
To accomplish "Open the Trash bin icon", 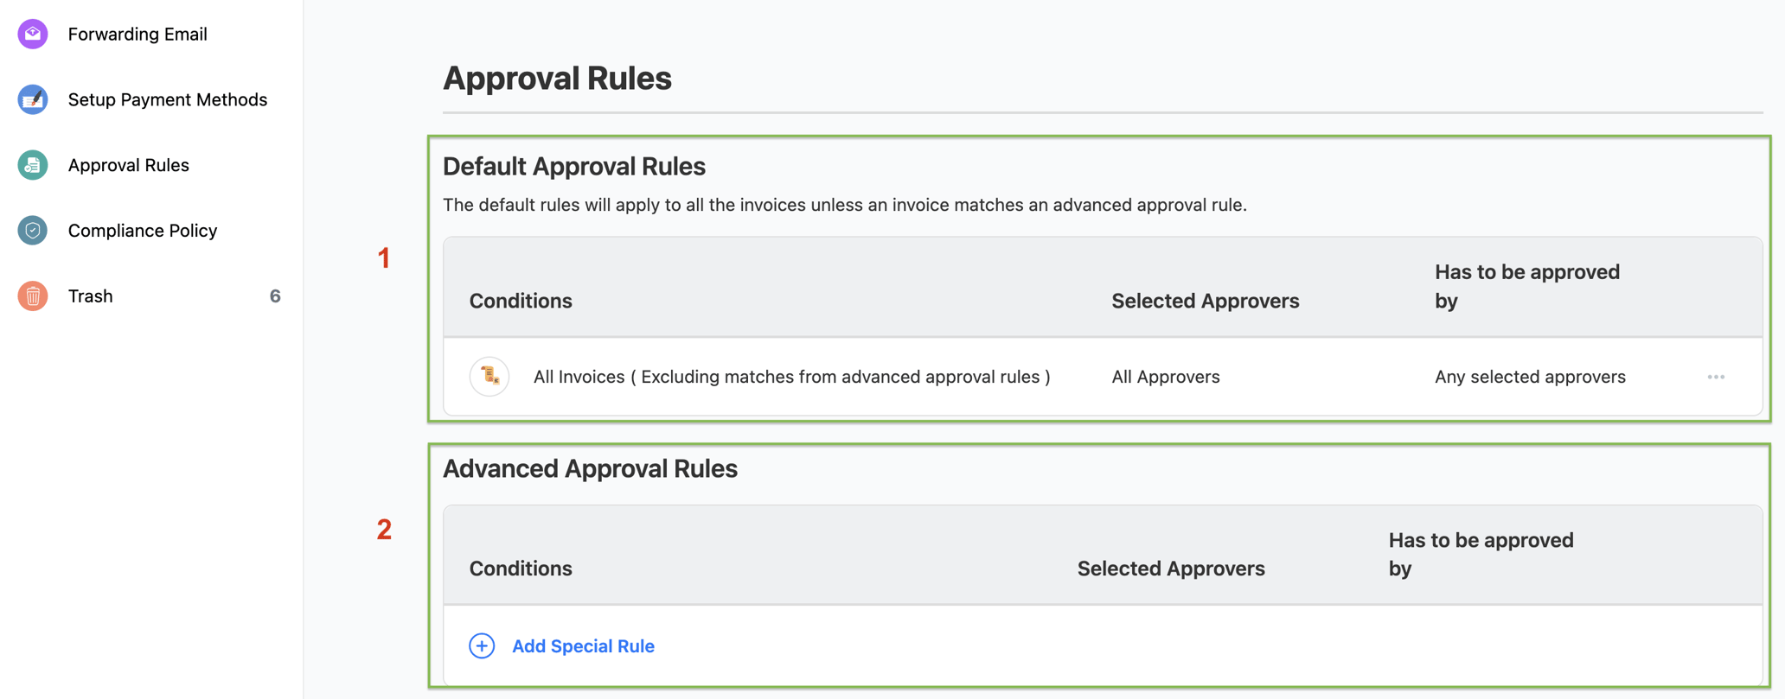I will [31, 295].
